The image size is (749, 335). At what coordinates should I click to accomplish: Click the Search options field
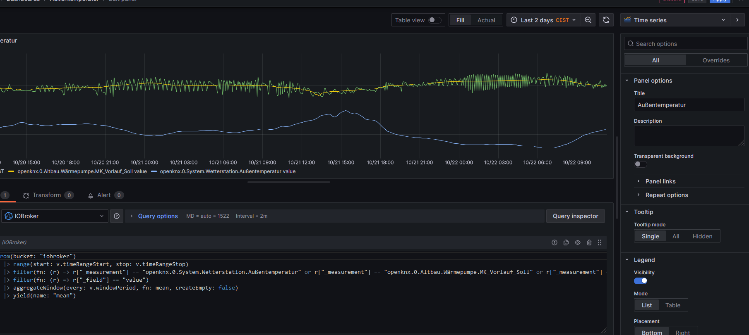[686, 43]
